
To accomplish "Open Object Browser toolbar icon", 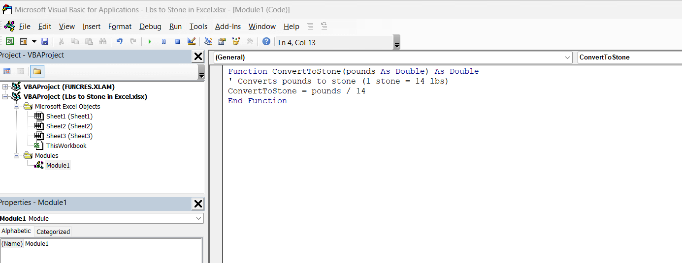I will click(236, 42).
